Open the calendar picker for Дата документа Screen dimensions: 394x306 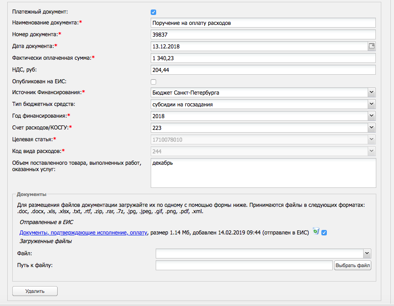coord(372,46)
